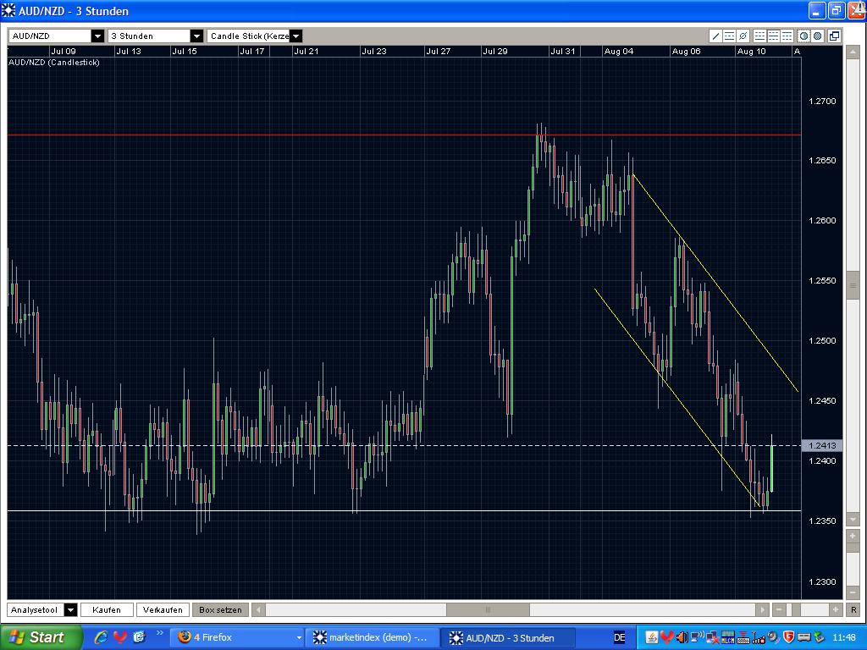
Task: Click the vertical zoom minus button
Action: coord(853,592)
